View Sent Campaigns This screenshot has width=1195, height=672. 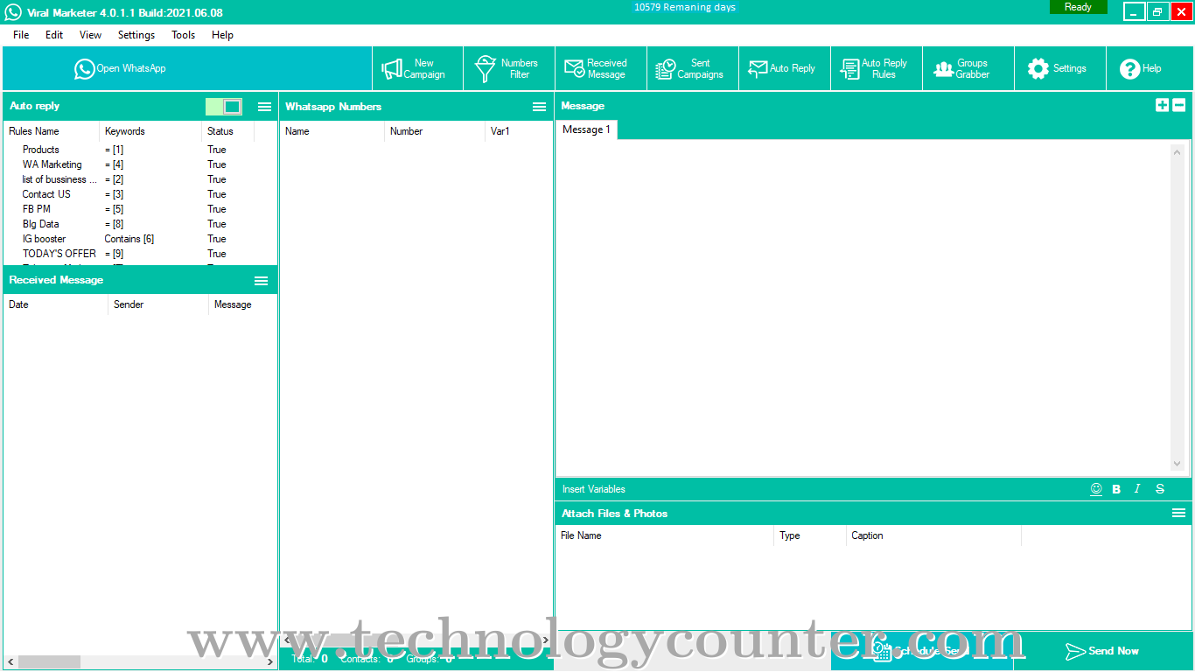click(x=693, y=68)
